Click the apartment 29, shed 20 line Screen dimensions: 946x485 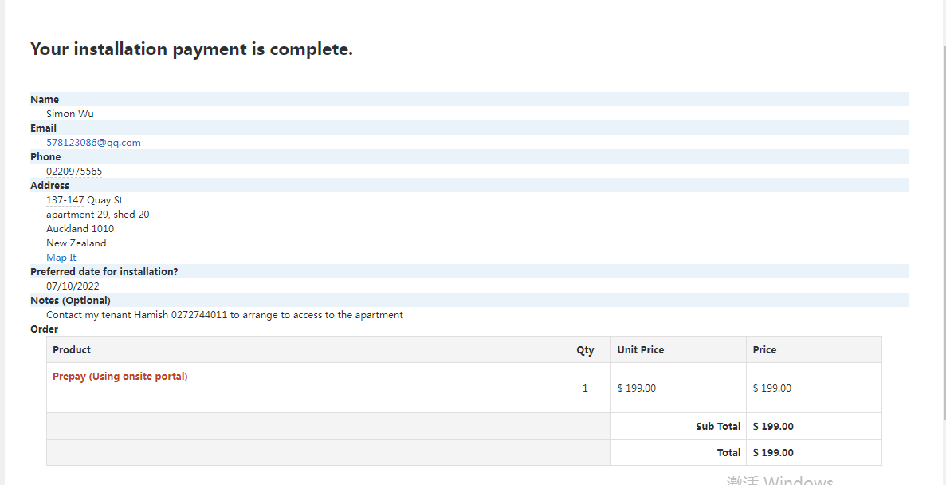point(98,215)
